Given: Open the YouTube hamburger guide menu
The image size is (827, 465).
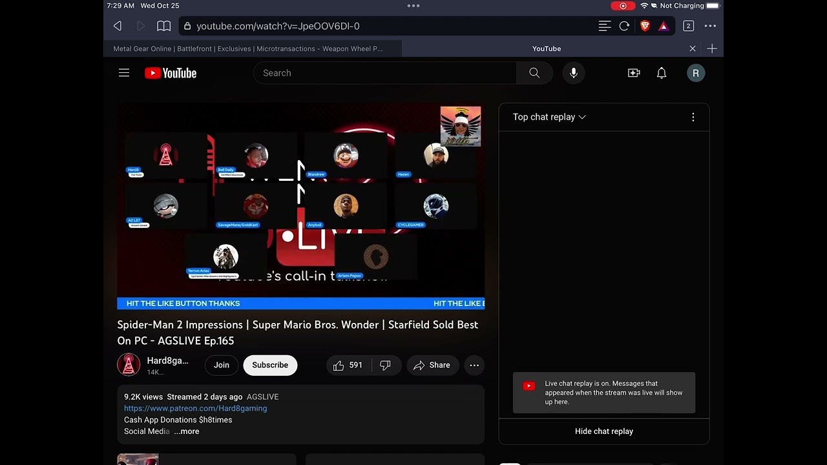Looking at the screenshot, I should [x=124, y=73].
